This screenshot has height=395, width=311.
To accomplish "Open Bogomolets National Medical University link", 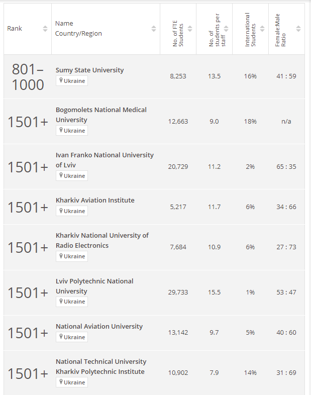I will point(101,115).
